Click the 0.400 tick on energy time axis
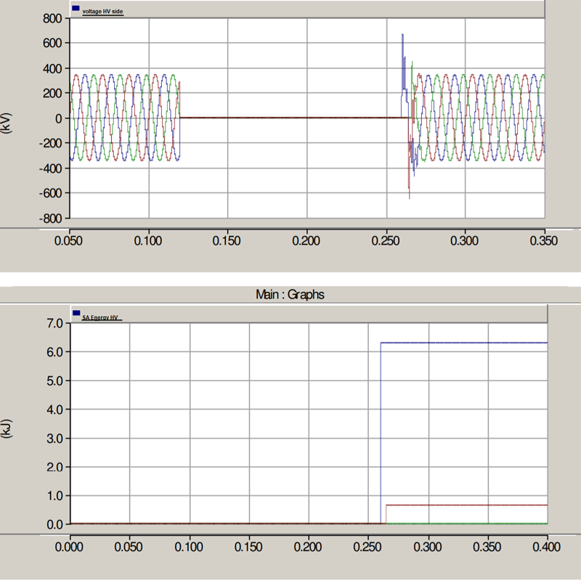 click(548, 543)
